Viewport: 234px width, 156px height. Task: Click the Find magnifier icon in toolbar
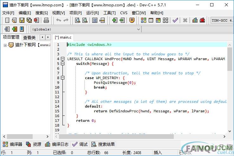(x=77, y=20)
